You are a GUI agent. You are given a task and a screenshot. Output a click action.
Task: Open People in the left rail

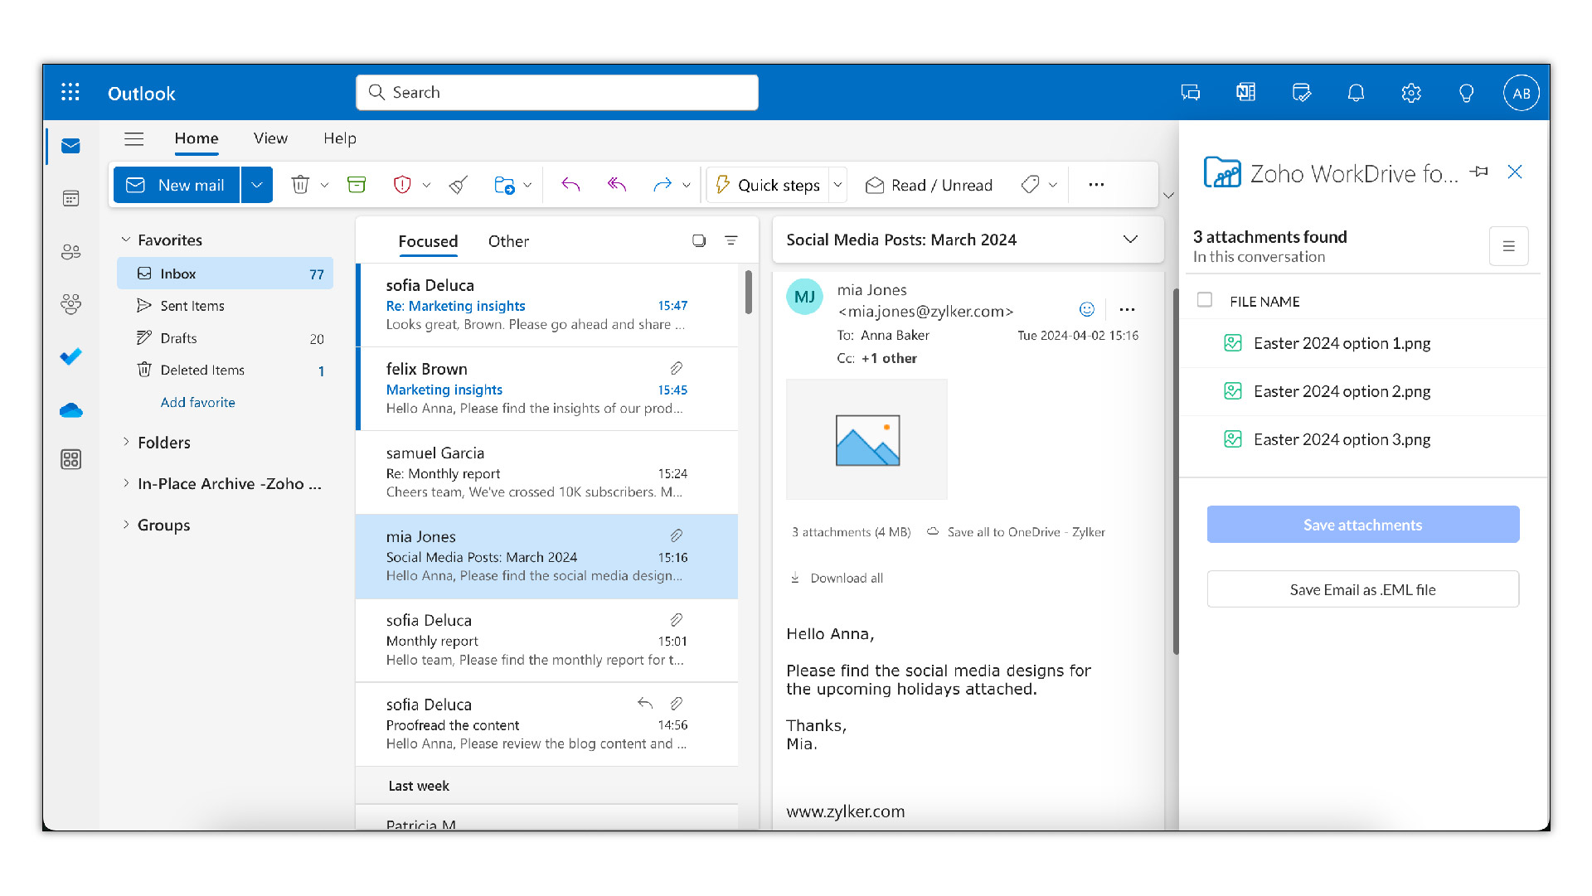point(70,251)
